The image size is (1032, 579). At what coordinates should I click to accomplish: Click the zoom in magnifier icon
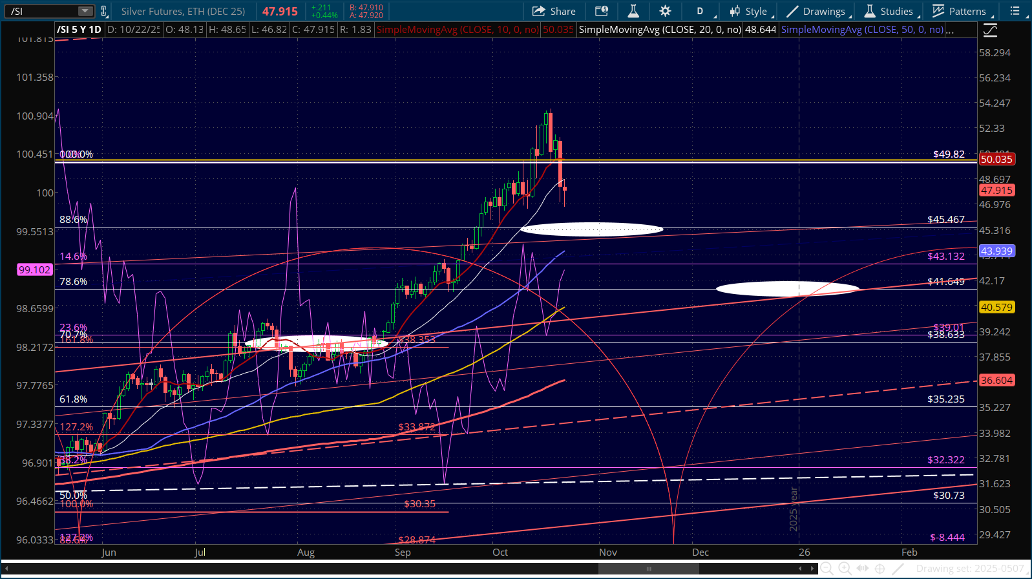[x=845, y=569]
